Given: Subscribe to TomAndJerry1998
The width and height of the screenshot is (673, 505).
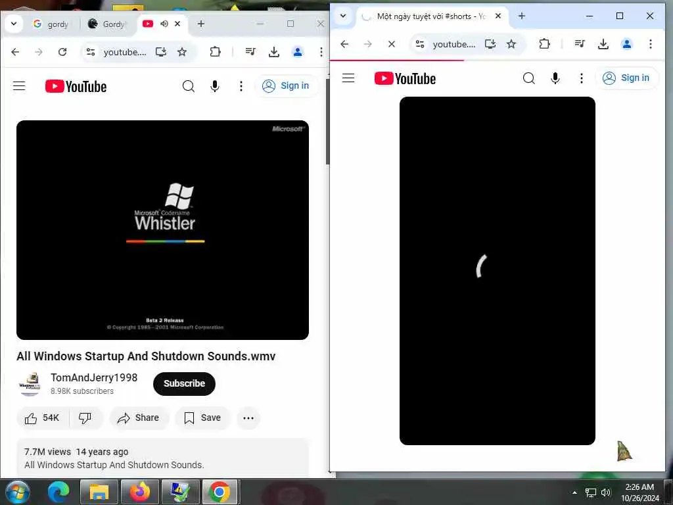Looking at the screenshot, I should [184, 383].
